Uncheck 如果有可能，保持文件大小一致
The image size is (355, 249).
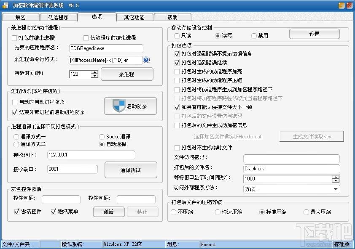[x=177, y=107]
